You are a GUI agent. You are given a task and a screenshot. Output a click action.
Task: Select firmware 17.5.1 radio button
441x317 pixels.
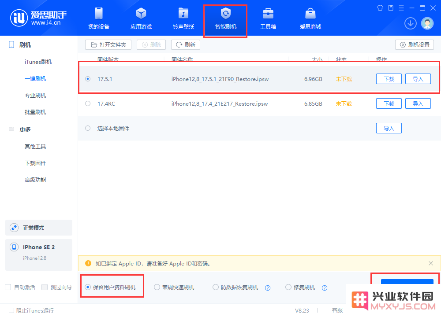click(88, 79)
